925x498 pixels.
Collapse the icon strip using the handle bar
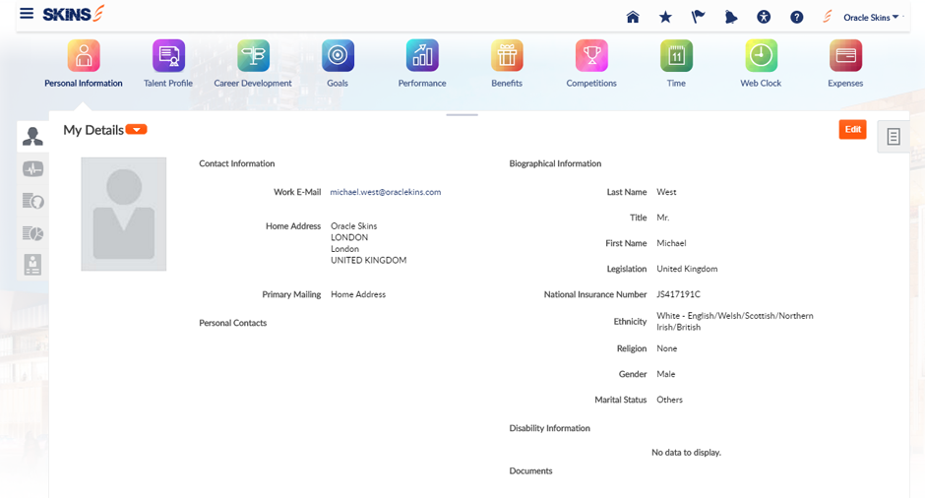coord(462,115)
